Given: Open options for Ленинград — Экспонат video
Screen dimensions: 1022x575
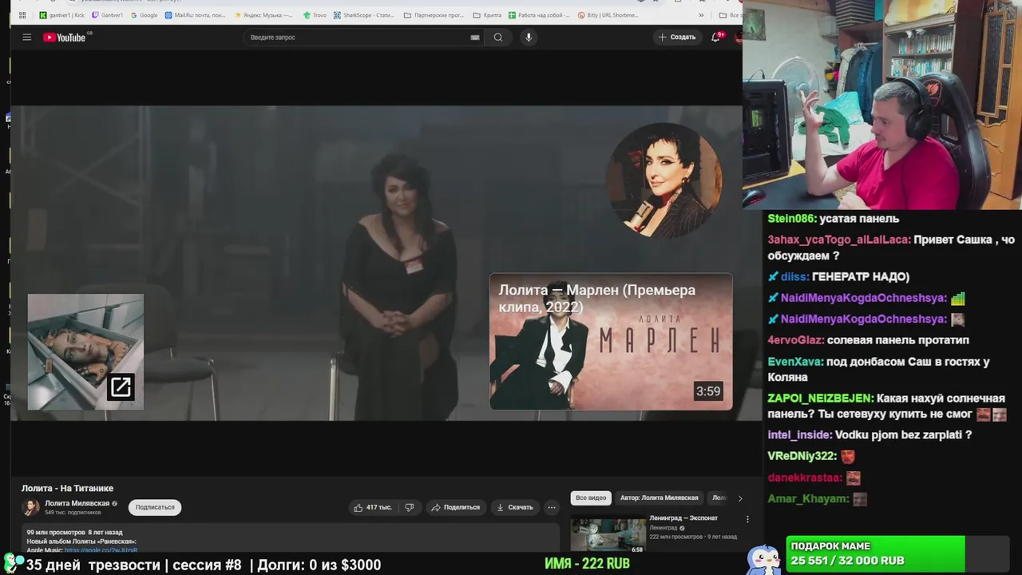Looking at the screenshot, I should [x=747, y=519].
